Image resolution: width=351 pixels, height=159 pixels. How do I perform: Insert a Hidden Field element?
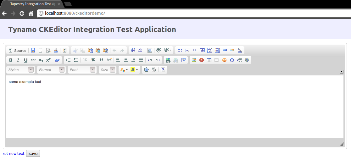pos(240,51)
